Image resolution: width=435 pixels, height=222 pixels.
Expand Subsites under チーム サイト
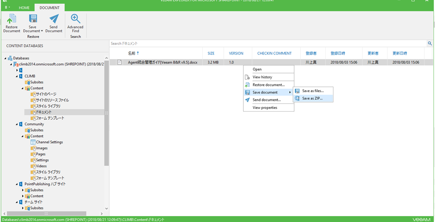23,208
